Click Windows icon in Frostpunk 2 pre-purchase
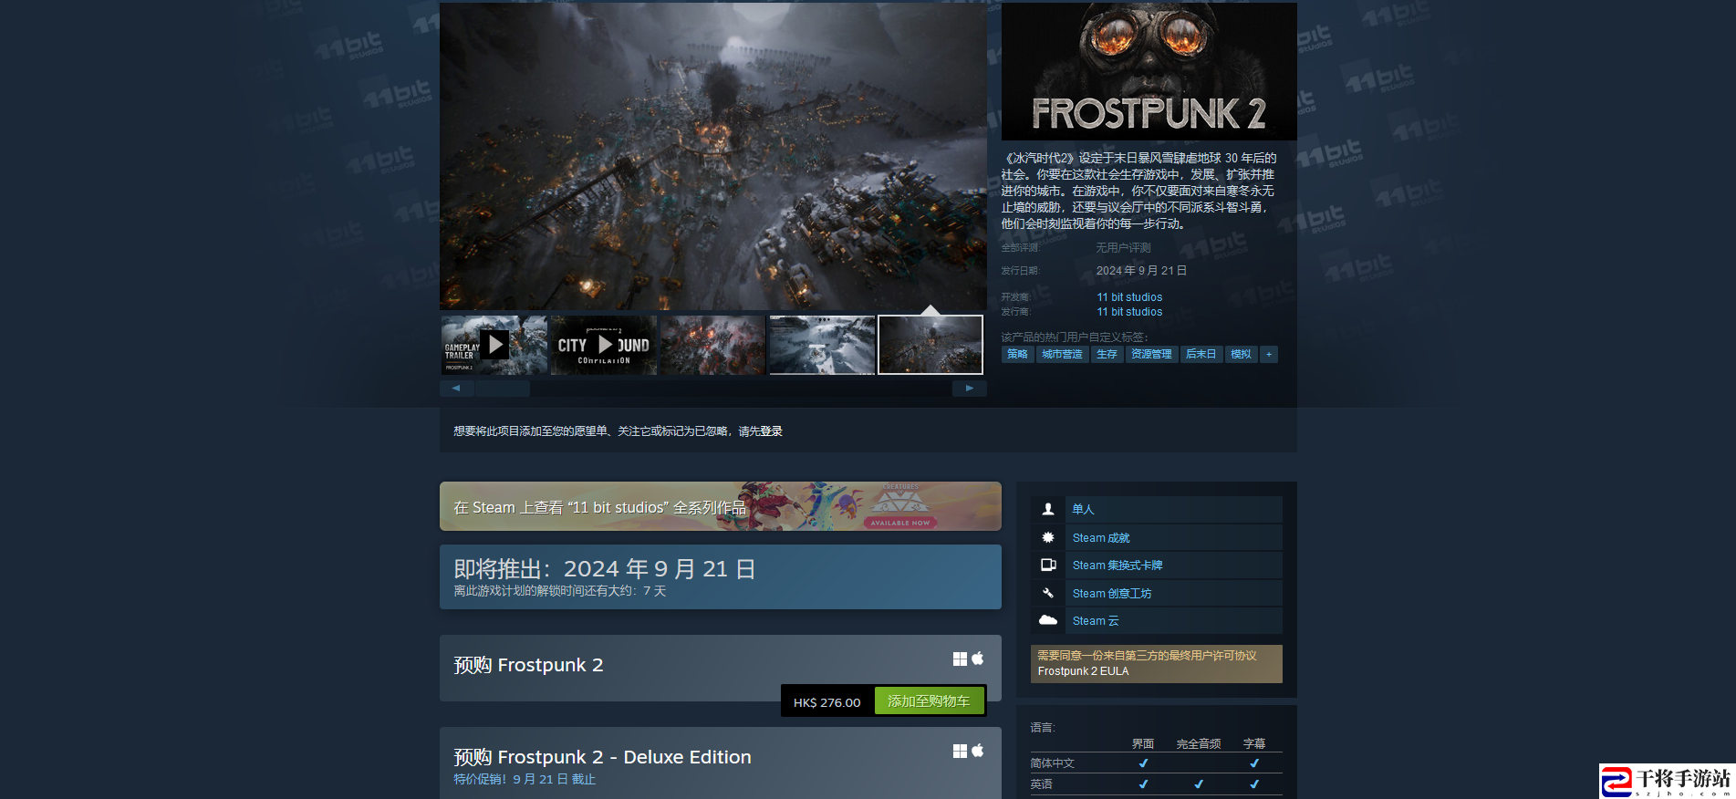 960,659
